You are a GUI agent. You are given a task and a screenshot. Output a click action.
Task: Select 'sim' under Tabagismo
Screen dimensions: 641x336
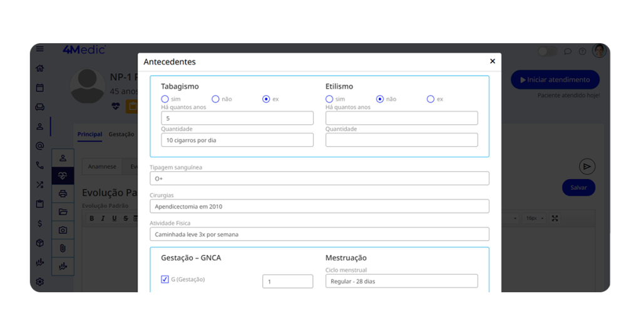[165, 99]
